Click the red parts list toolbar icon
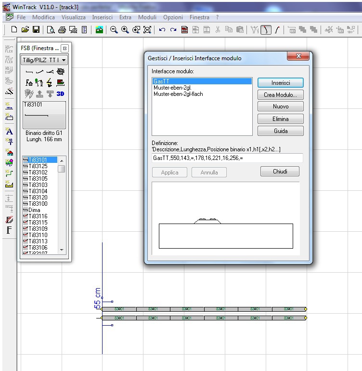The height and width of the screenshot is (371, 362). click(x=184, y=30)
